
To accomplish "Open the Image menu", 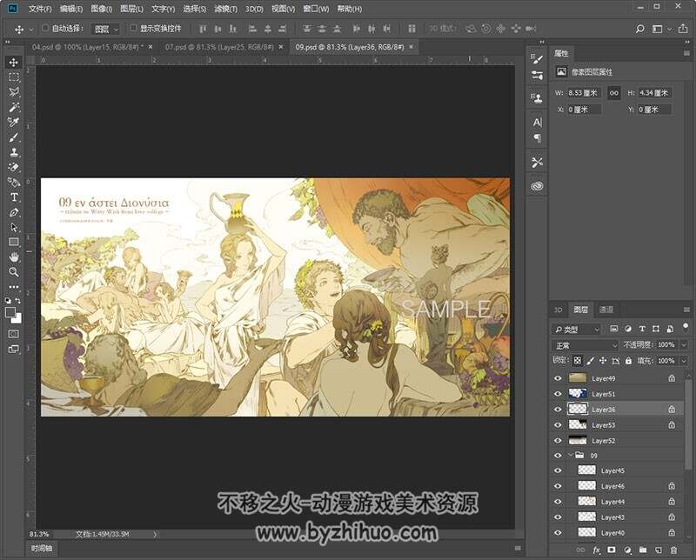I will click(x=101, y=9).
